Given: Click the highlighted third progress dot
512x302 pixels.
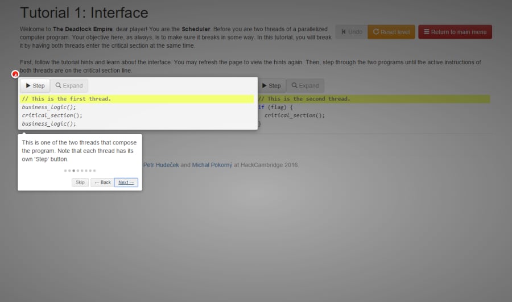Looking at the screenshot, I should [x=74, y=171].
